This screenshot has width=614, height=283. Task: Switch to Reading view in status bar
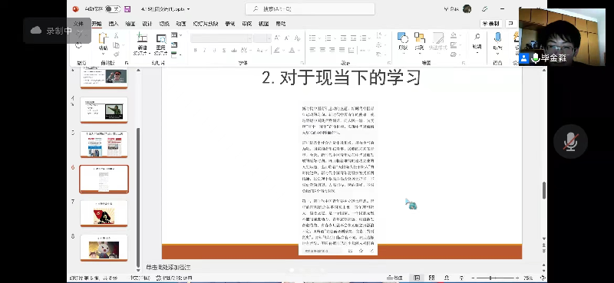pyautogui.click(x=447, y=278)
